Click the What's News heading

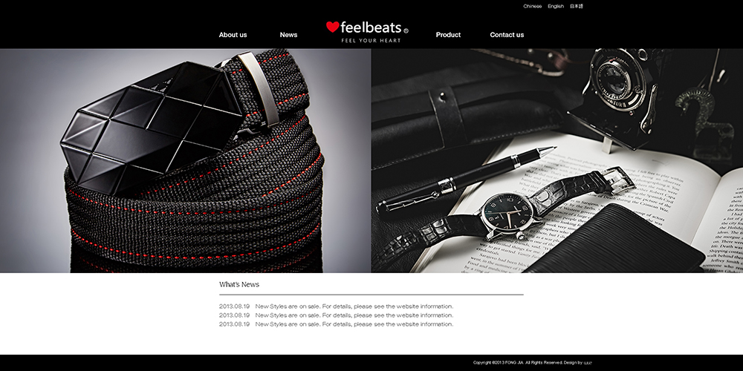(x=239, y=284)
